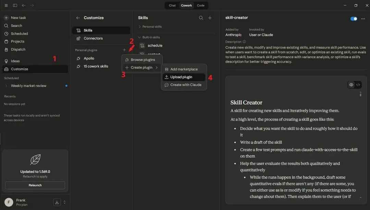Collapse the Built-in skills section
370x210 pixels.
click(149, 37)
